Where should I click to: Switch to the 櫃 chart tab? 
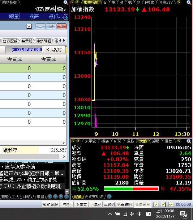(x=130, y=2)
